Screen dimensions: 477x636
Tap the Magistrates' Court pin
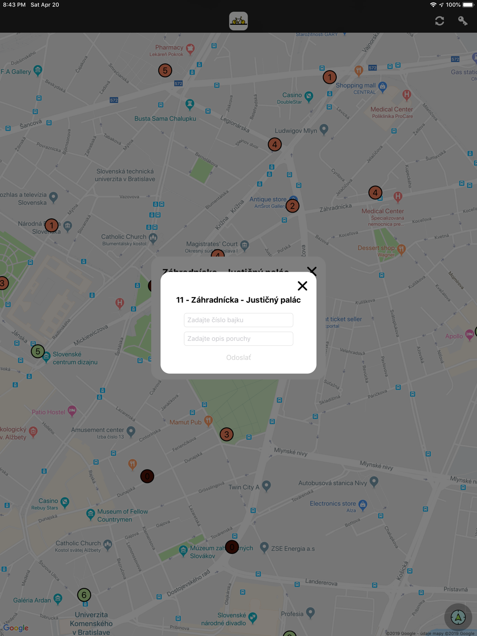(244, 246)
